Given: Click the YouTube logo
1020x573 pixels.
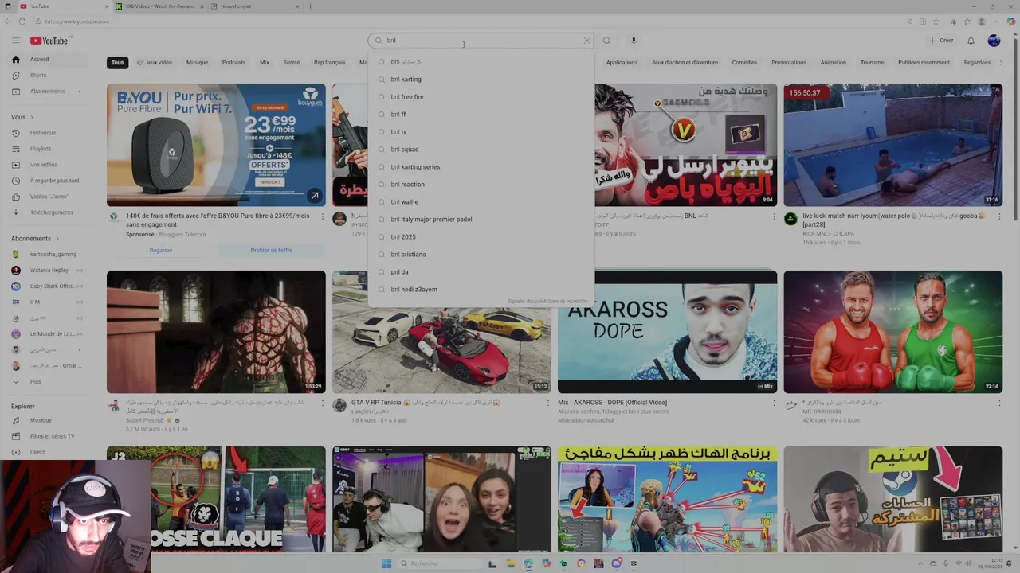Looking at the screenshot, I should tap(49, 41).
